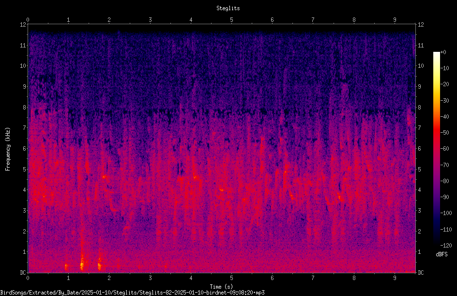457x296 pixels.
Task: Click the dBFS label under the color scale
Action: tap(442, 254)
